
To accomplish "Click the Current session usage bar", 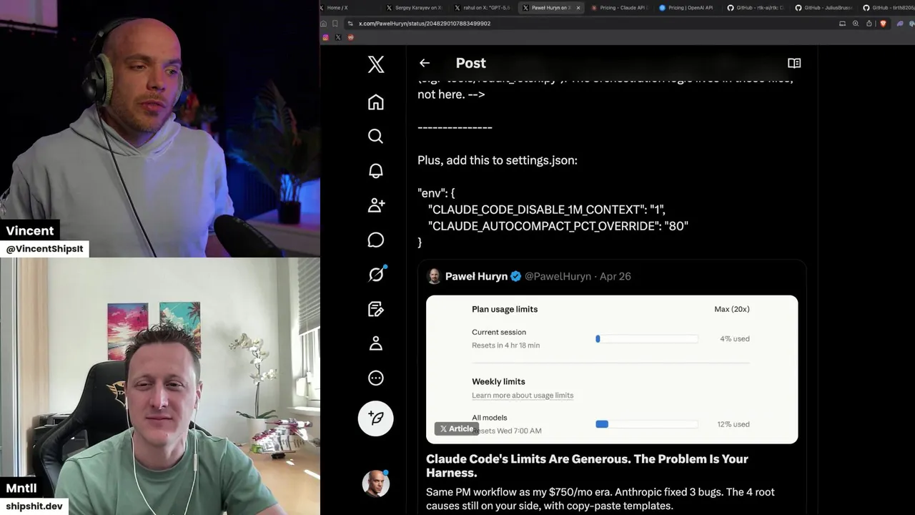I will (x=647, y=339).
